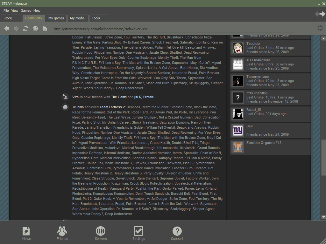Open Trucido link in activity feed
326x244 pixels.
coord(78,107)
